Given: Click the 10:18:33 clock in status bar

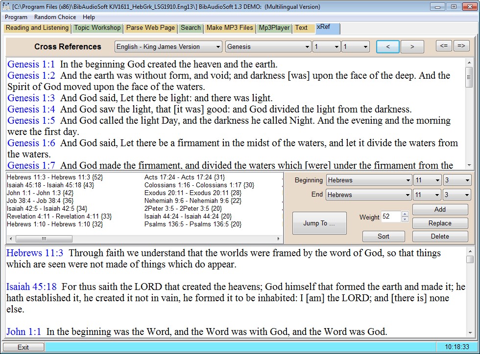Looking at the screenshot, I should pos(456,347).
